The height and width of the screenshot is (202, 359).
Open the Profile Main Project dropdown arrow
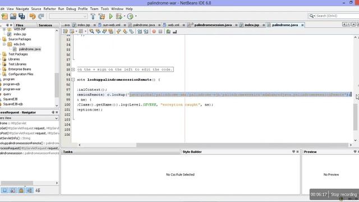(x=136, y=16)
